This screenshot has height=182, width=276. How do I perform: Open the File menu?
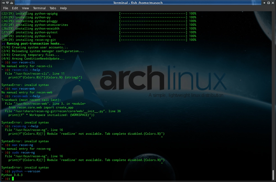5,8
